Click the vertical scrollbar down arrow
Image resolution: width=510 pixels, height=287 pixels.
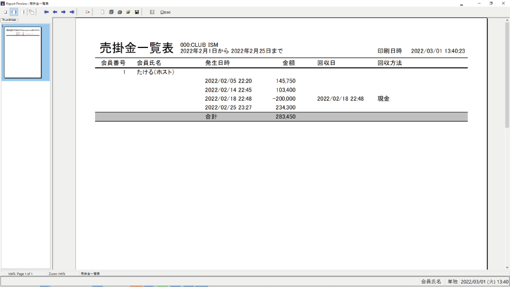coord(507,267)
